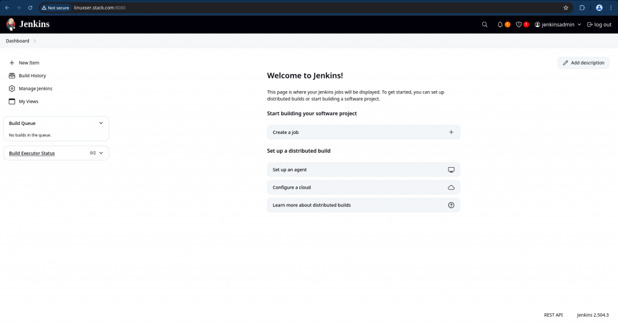The width and height of the screenshot is (618, 324).
Task: Click the plus icon beside New Item
Action: pos(12,63)
